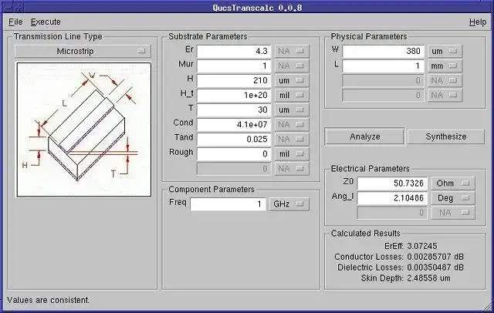Open the Microstrip transmission line type dropdown

[x=83, y=51]
